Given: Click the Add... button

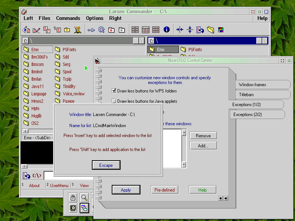Looking at the screenshot, I should point(204,145).
